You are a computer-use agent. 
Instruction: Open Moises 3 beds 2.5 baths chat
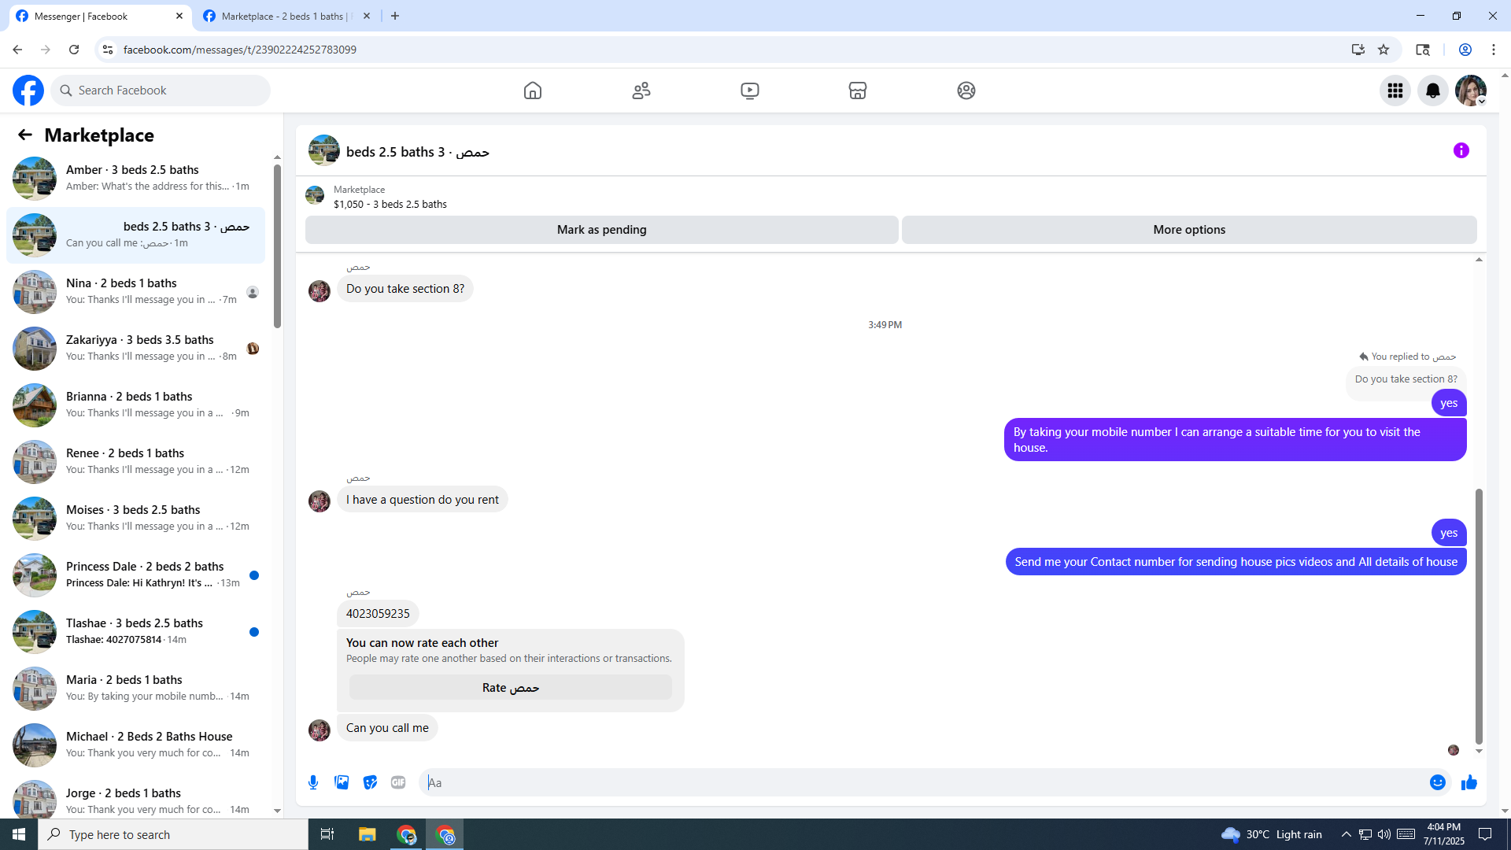pyautogui.click(x=135, y=518)
